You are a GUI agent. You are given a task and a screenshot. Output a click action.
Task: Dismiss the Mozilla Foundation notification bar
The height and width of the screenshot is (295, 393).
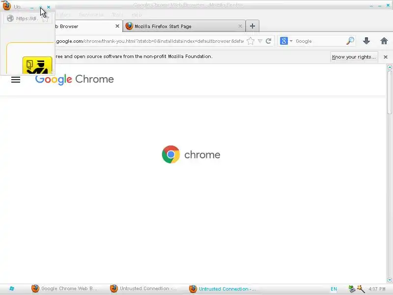tap(386, 57)
